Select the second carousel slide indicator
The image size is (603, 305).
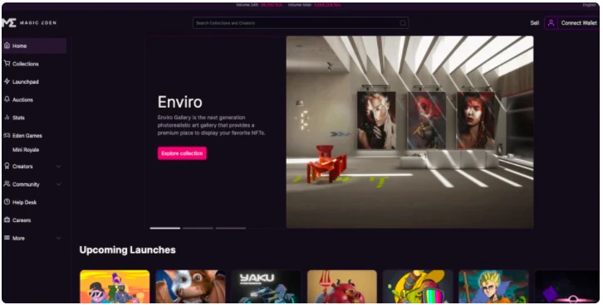point(198,228)
